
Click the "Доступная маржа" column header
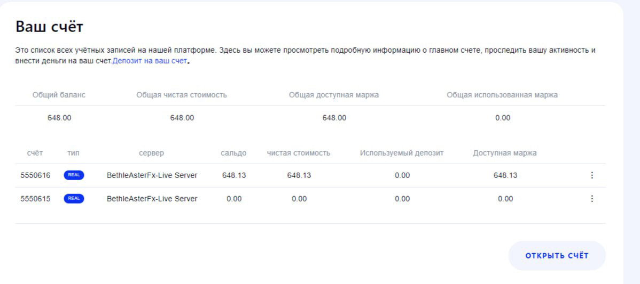[505, 153]
